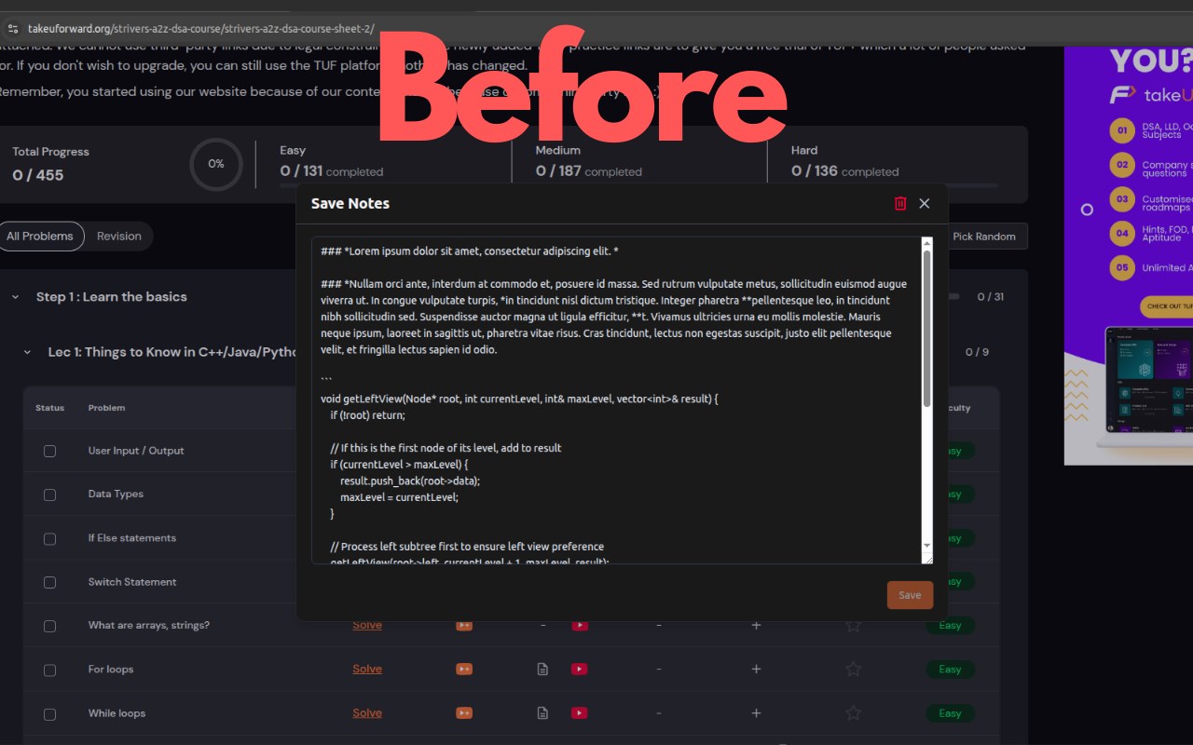Click the Pick Random button
Image resolution: width=1193 pixels, height=745 pixels.
pos(984,237)
